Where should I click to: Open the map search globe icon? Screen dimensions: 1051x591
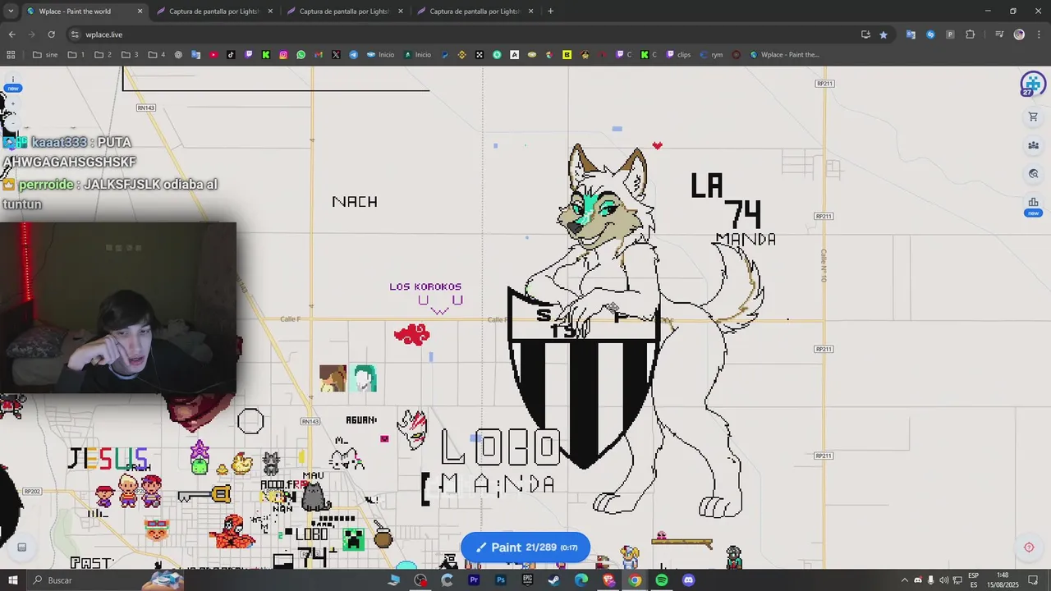point(1033,174)
